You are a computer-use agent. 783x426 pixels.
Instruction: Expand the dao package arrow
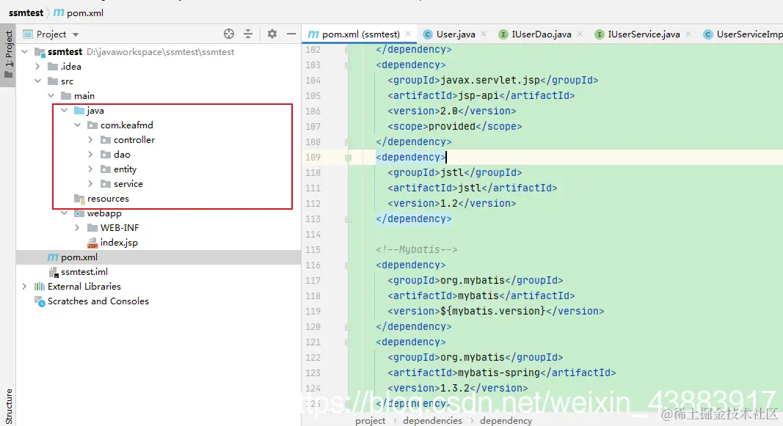coord(90,154)
